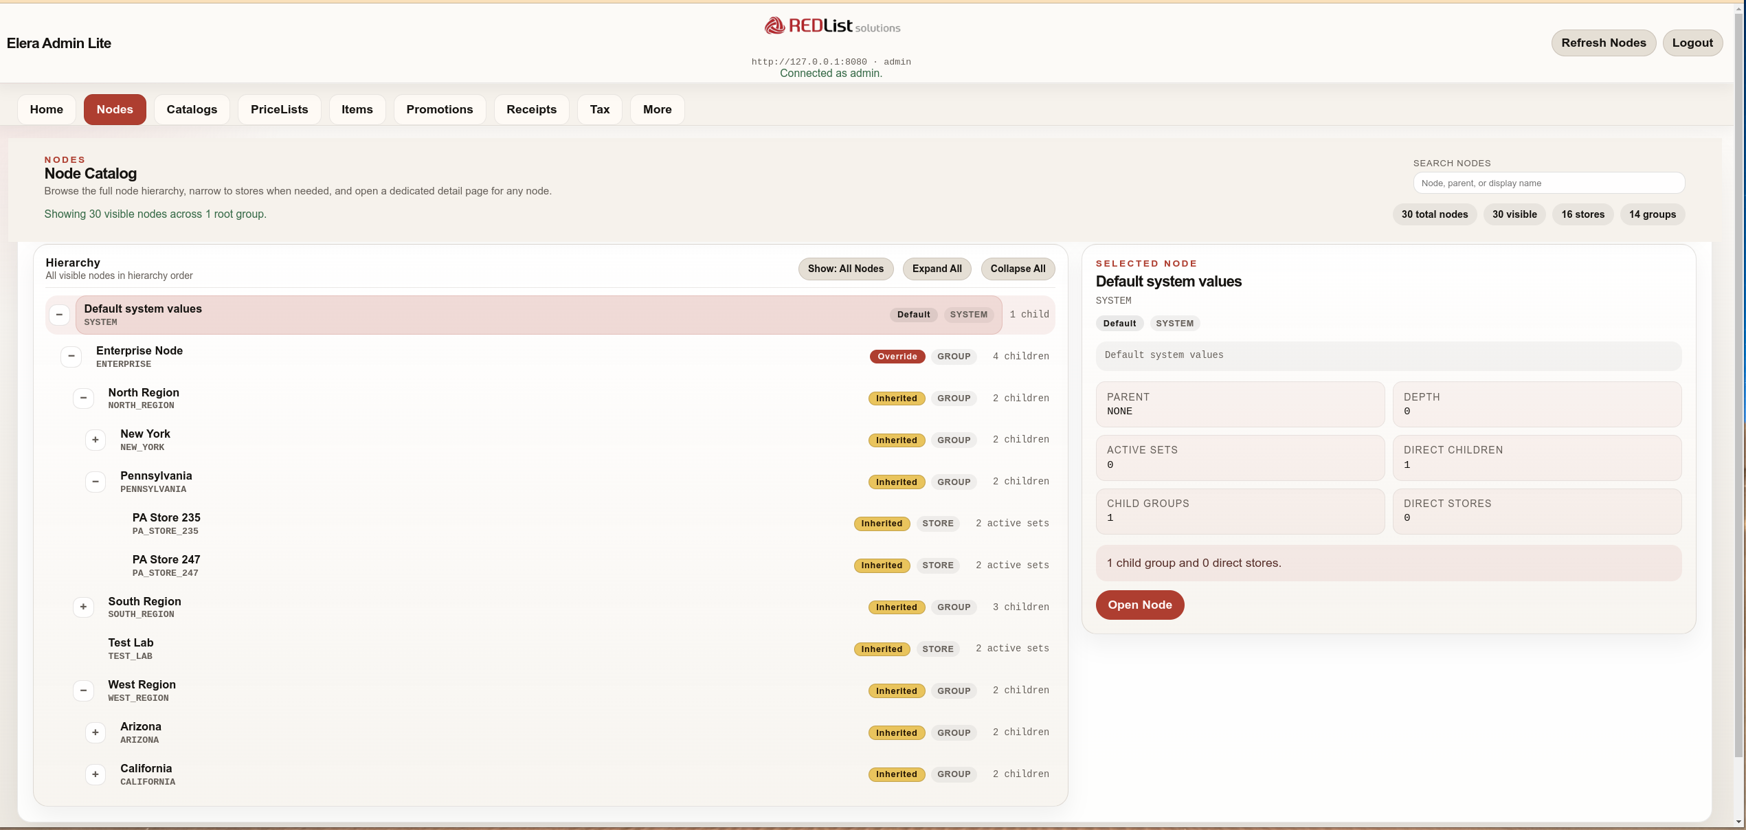Click the Expand All button
Viewport: 1746px width, 830px height.
click(937, 269)
